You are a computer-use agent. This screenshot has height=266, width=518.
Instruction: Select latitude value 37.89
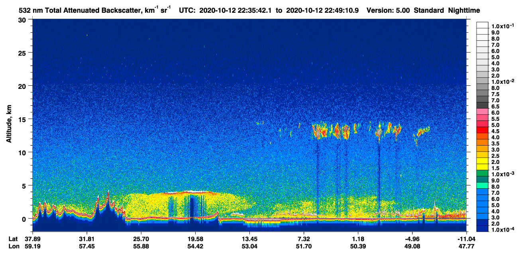33,239
